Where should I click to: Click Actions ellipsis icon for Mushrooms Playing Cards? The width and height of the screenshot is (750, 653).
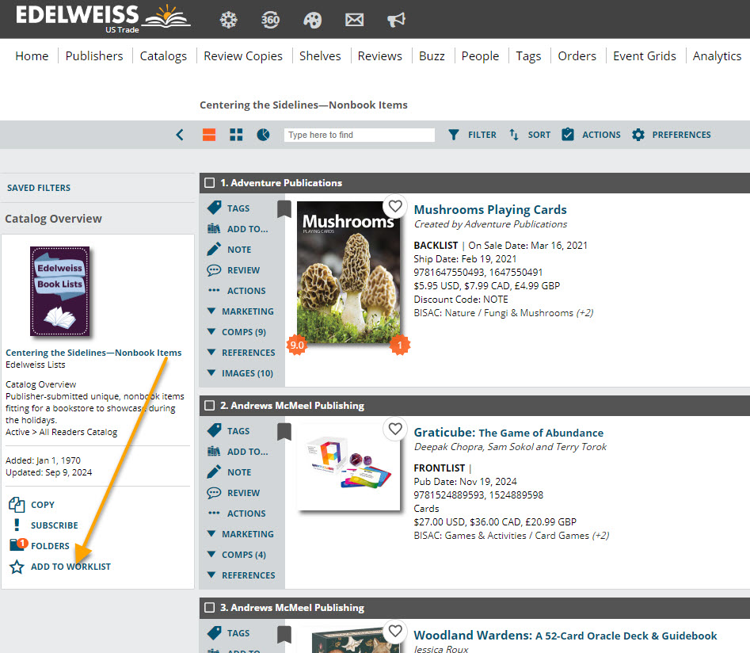(x=214, y=291)
